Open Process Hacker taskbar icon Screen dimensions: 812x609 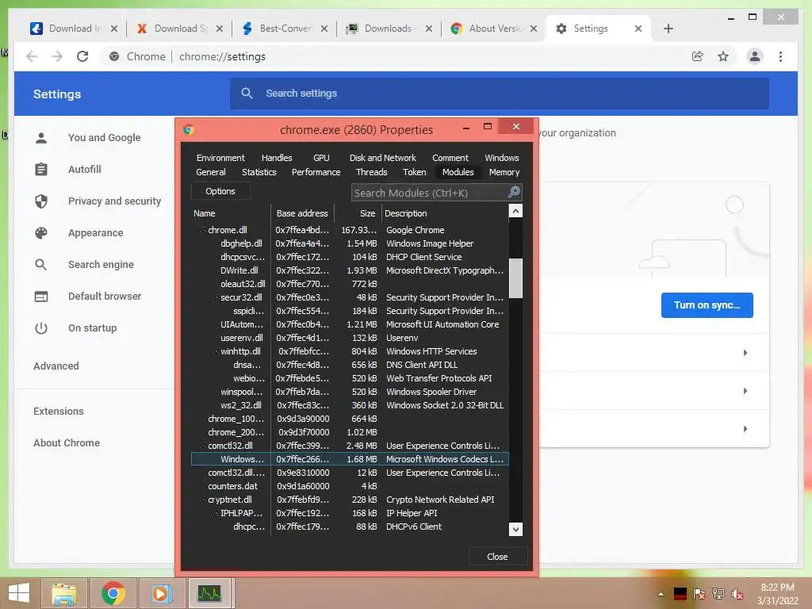pos(209,593)
